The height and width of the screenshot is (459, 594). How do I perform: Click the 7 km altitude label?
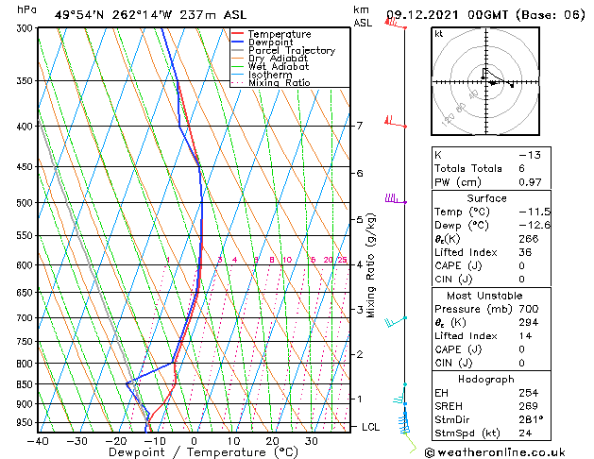click(x=360, y=126)
